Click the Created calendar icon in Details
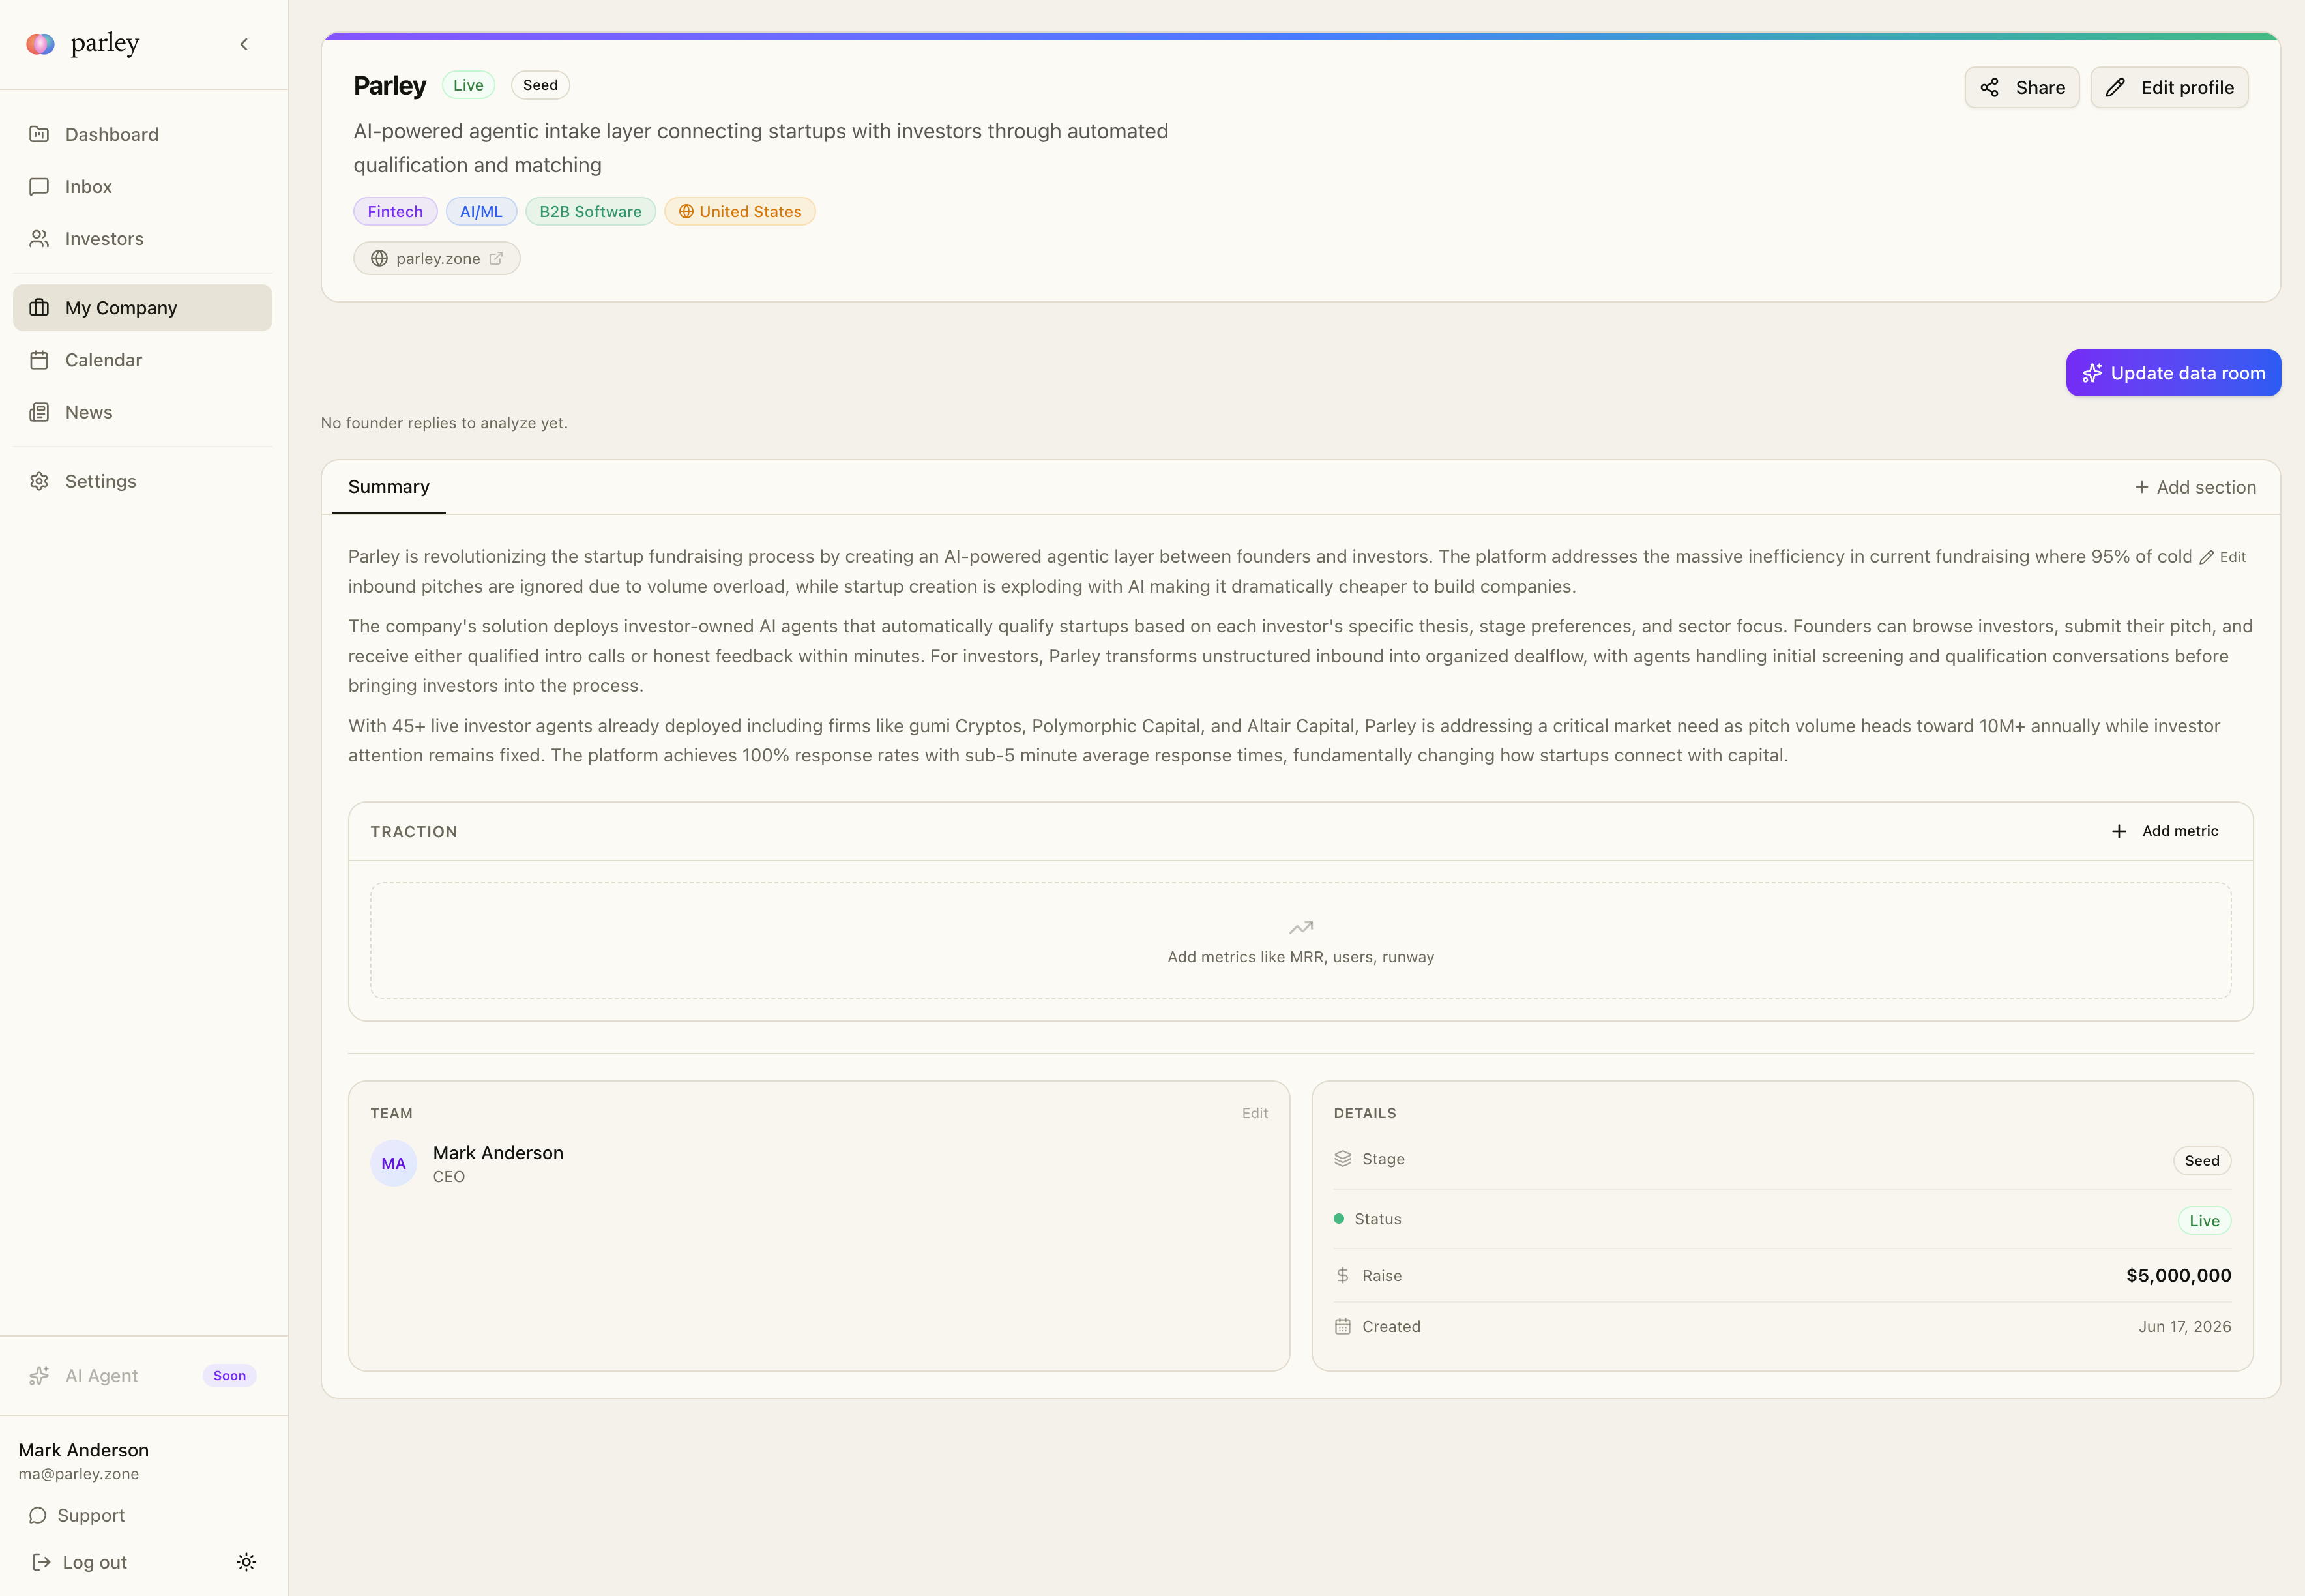2305x1596 pixels. [1342, 1326]
